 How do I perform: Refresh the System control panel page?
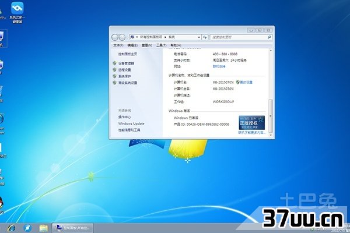click(205, 37)
